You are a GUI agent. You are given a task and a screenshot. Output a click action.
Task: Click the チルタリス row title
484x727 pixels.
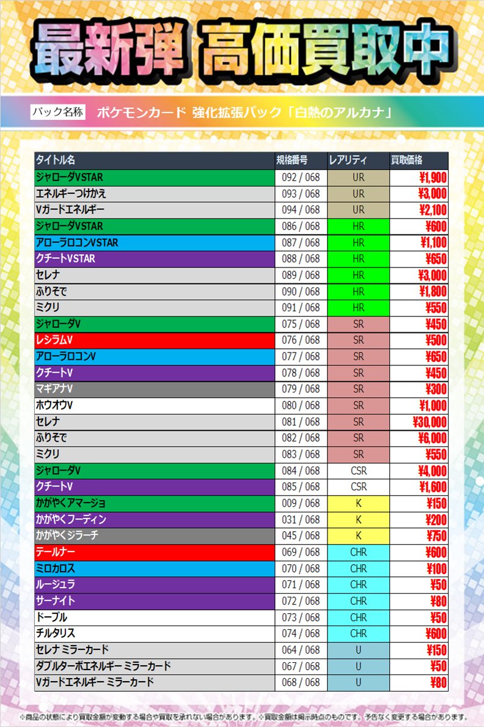pyautogui.click(x=55, y=633)
